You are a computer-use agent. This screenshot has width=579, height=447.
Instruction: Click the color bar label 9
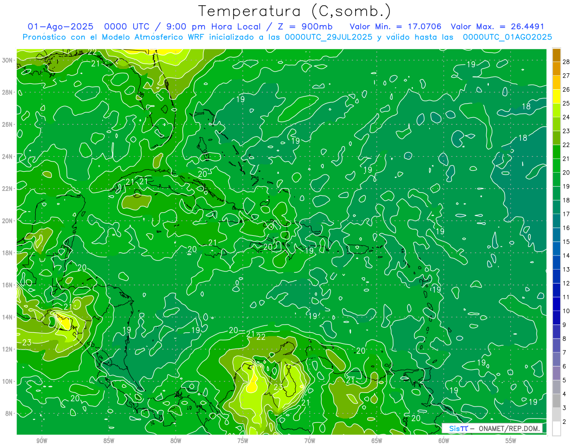pos(565,325)
